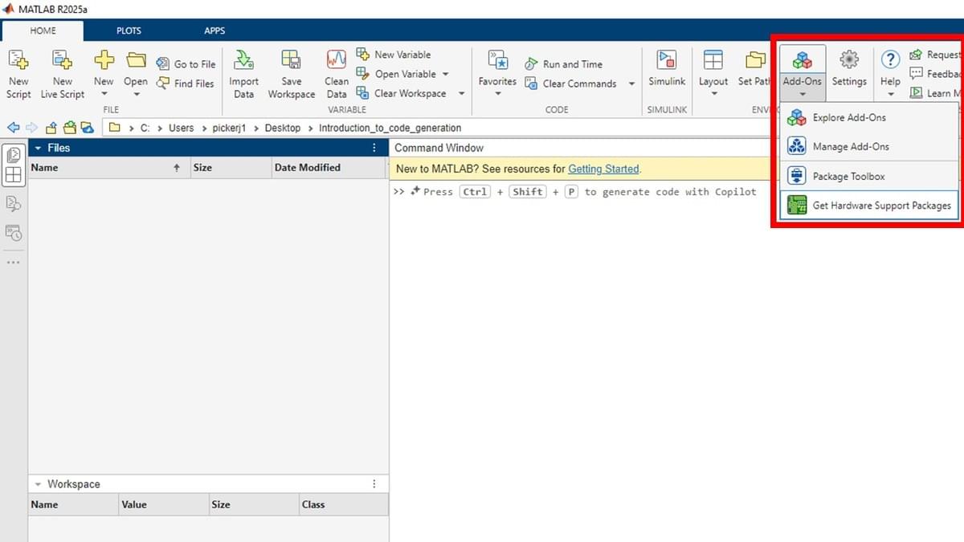The image size is (964, 542).
Task: Expand the Favorites dropdown
Action: click(497, 94)
